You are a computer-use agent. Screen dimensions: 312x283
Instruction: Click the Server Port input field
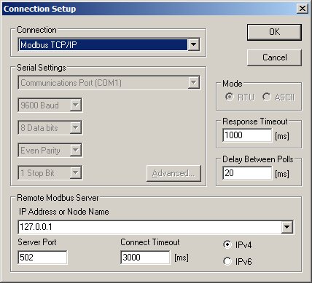click(x=42, y=258)
